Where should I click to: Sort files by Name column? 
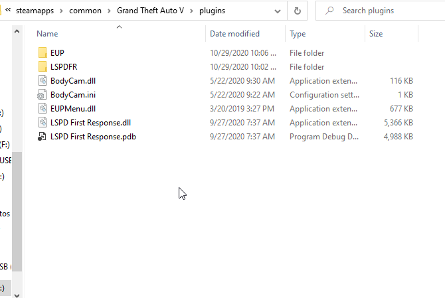pyautogui.click(x=47, y=33)
